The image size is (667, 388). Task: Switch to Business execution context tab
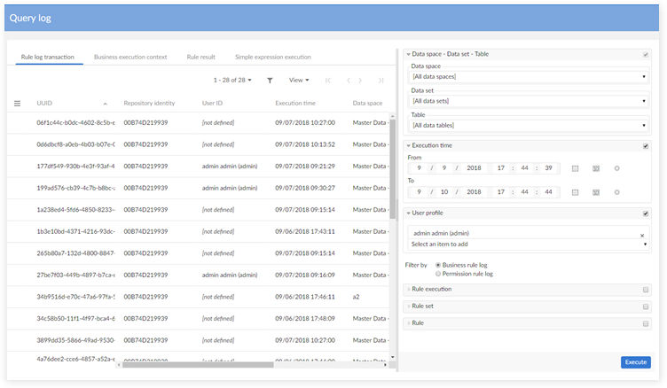[x=130, y=57]
